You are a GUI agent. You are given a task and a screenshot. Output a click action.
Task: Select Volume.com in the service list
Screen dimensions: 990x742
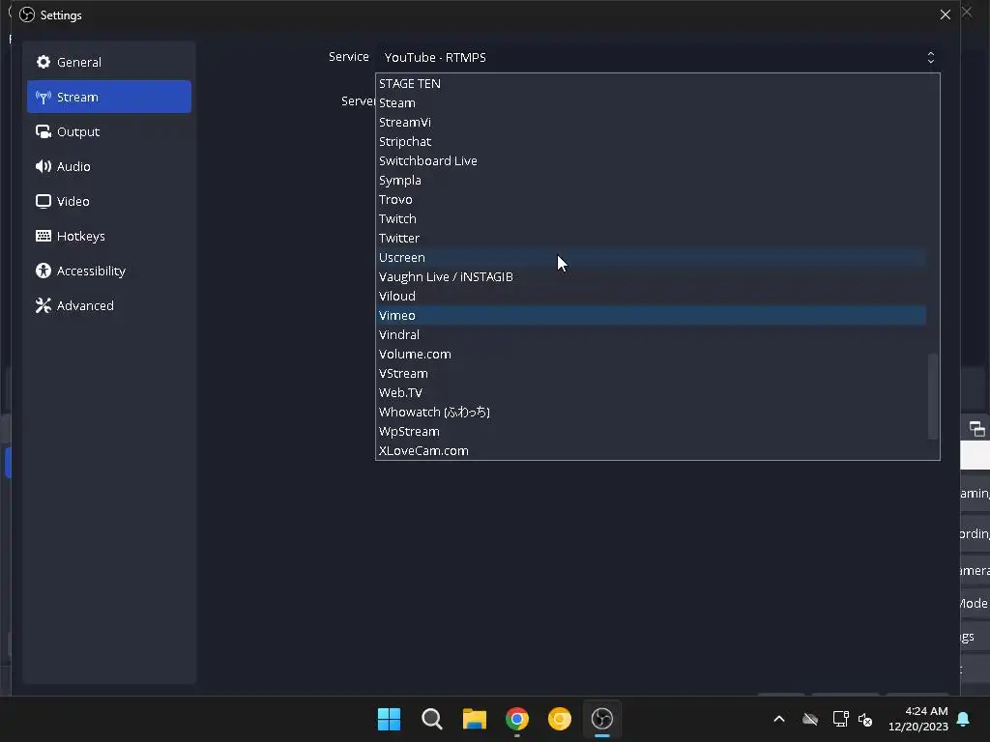(x=652, y=354)
